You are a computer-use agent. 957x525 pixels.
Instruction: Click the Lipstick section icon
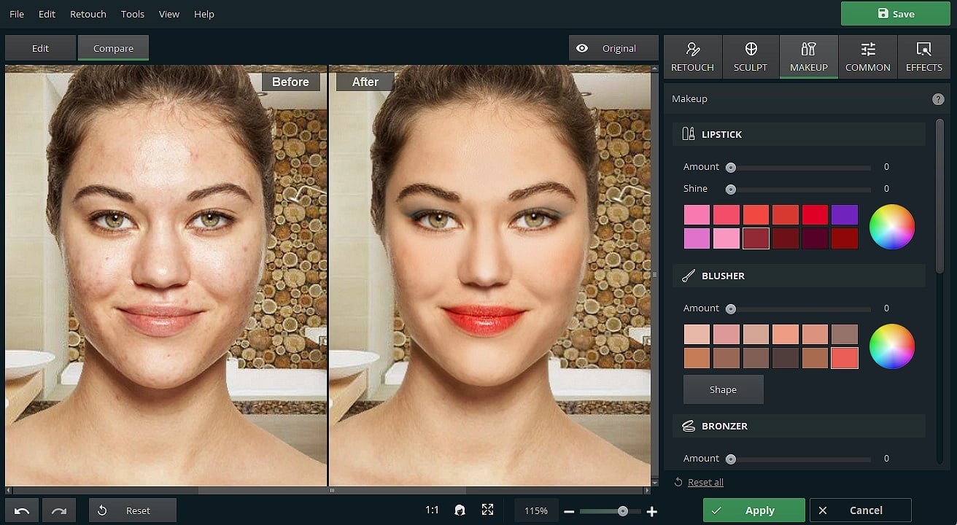tap(688, 134)
